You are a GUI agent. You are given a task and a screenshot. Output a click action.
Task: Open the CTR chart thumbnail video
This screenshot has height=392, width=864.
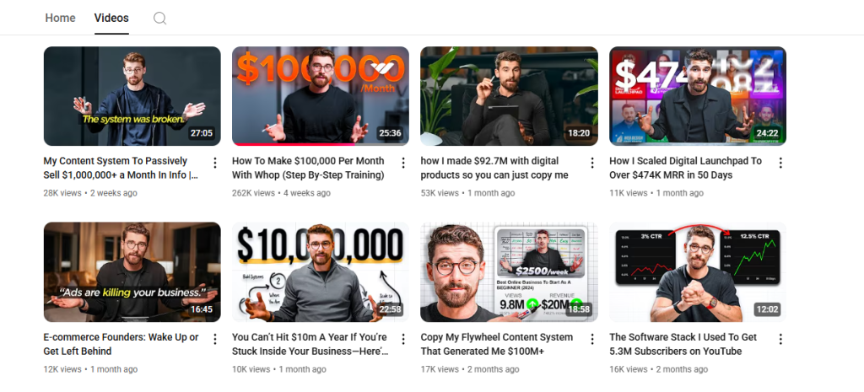698,272
